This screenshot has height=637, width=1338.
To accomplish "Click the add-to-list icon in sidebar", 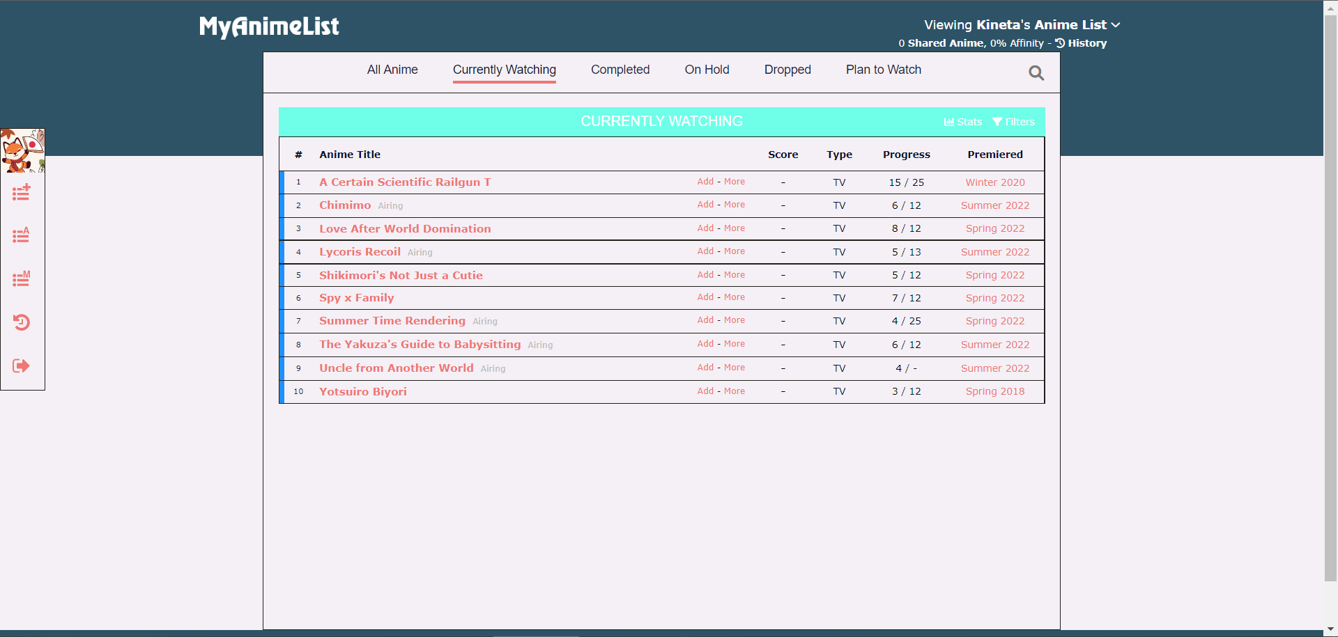I will click(x=22, y=192).
